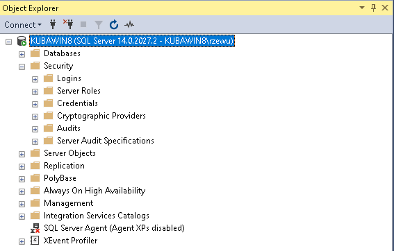Select the Security tree label
The height and width of the screenshot is (251, 394).
tap(58, 66)
